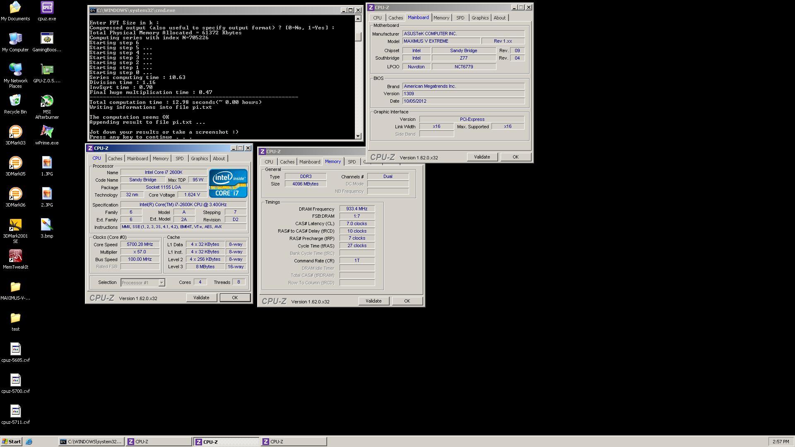The image size is (795, 447).
Task: Open the cpuz.exe desktop icon
Action: [47, 11]
